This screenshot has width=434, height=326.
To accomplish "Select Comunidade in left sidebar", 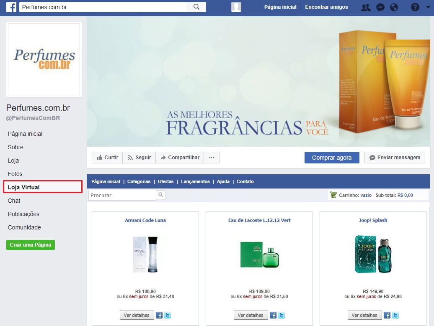I will [x=24, y=227].
